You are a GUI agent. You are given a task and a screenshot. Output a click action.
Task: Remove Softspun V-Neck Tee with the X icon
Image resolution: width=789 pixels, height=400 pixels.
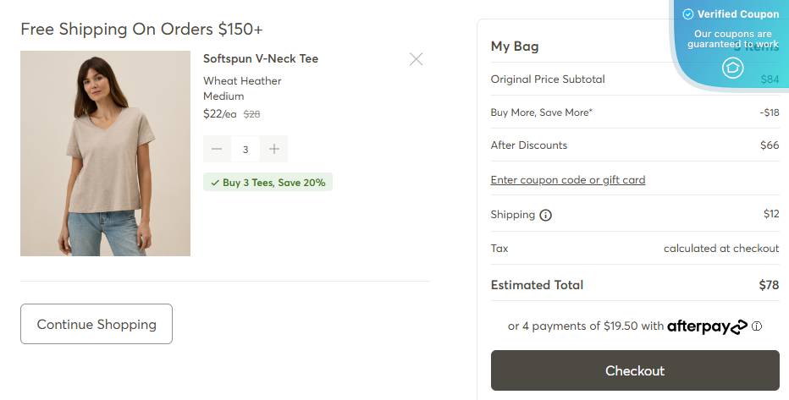pos(416,59)
